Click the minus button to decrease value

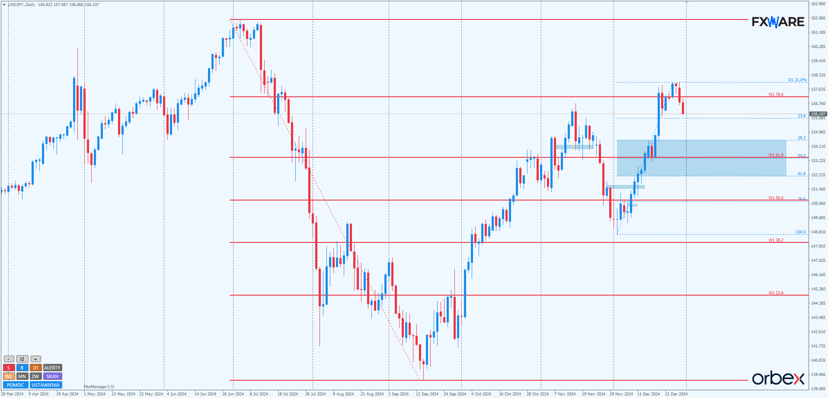(x=9, y=359)
